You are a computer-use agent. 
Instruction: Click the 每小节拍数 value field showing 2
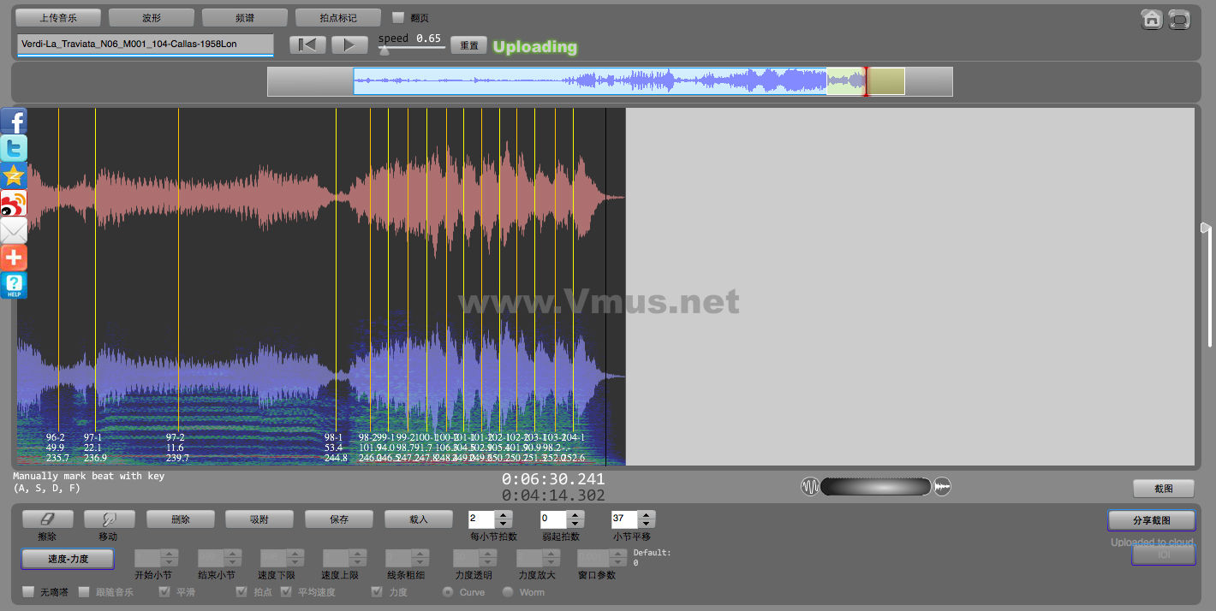point(482,519)
